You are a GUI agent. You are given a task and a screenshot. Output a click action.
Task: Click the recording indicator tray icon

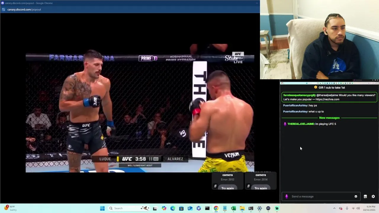pos(341,208)
